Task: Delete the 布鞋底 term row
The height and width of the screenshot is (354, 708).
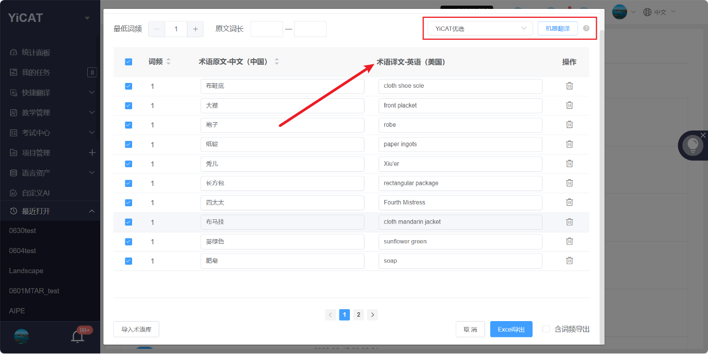Action: (569, 86)
